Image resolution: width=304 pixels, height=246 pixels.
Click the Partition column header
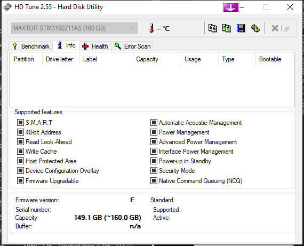pos(26,59)
